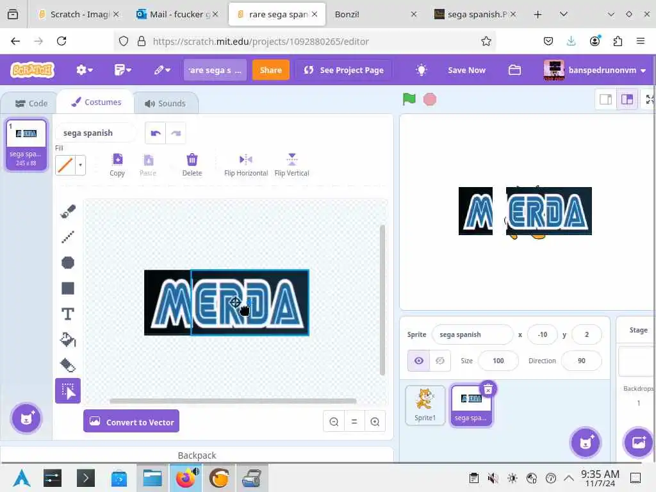Select the Brush tool
This screenshot has width=656, height=492.
68,211
